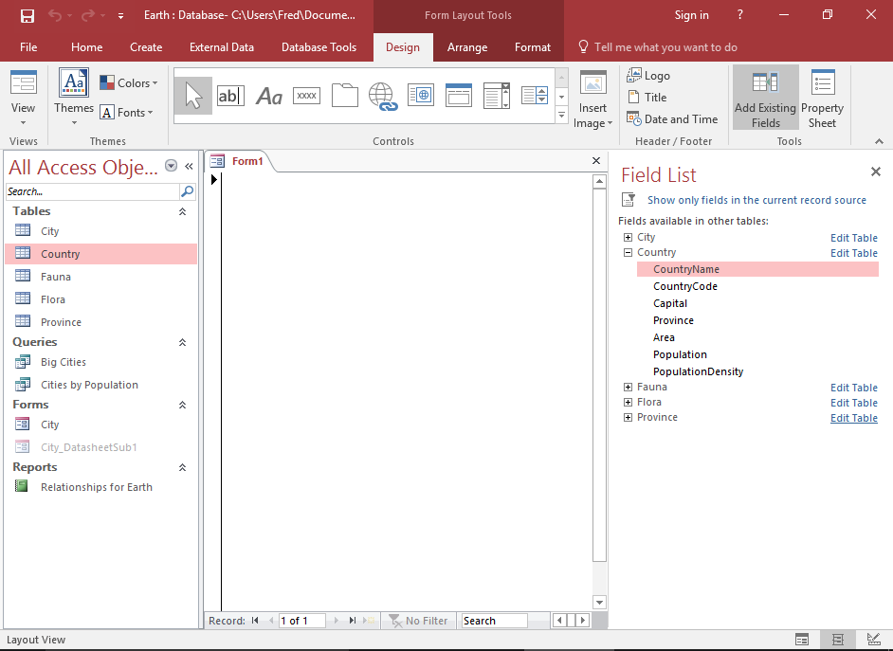Select the Text Box control
Viewport: 893px width, 651px height.
[230, 95]
